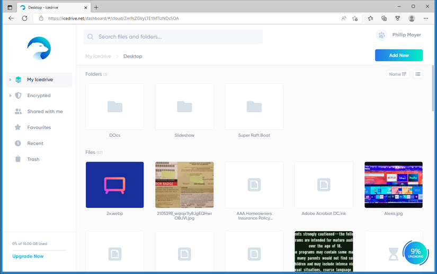Select the 2x.webp file thumbnail
This screenshot has width=437, height=274.
tap(115, 185)
